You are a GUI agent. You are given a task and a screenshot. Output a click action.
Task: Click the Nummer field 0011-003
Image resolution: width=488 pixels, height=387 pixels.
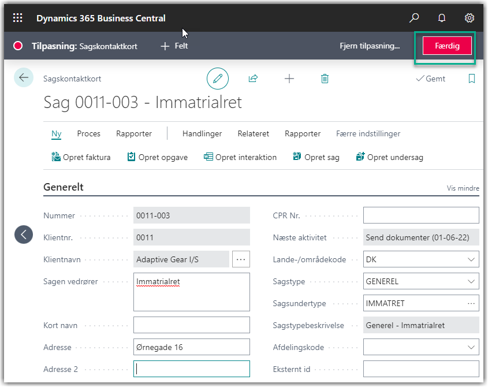tap(191, 215)
